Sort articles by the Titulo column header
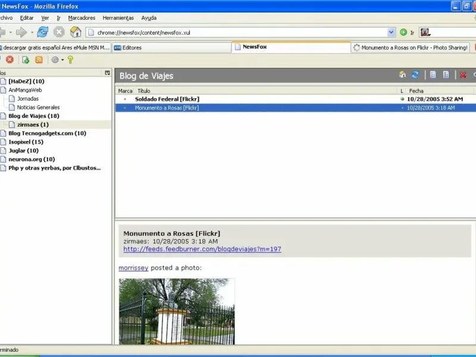 coord(267,91)
